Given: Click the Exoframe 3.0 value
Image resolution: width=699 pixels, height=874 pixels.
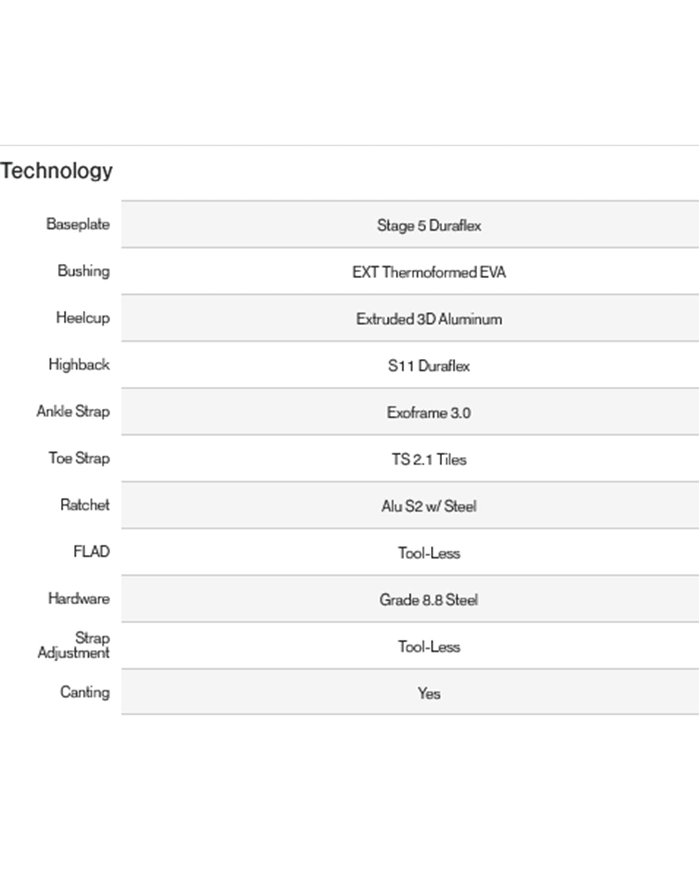Looking at the screenshot, I should (x=429, y=413).
